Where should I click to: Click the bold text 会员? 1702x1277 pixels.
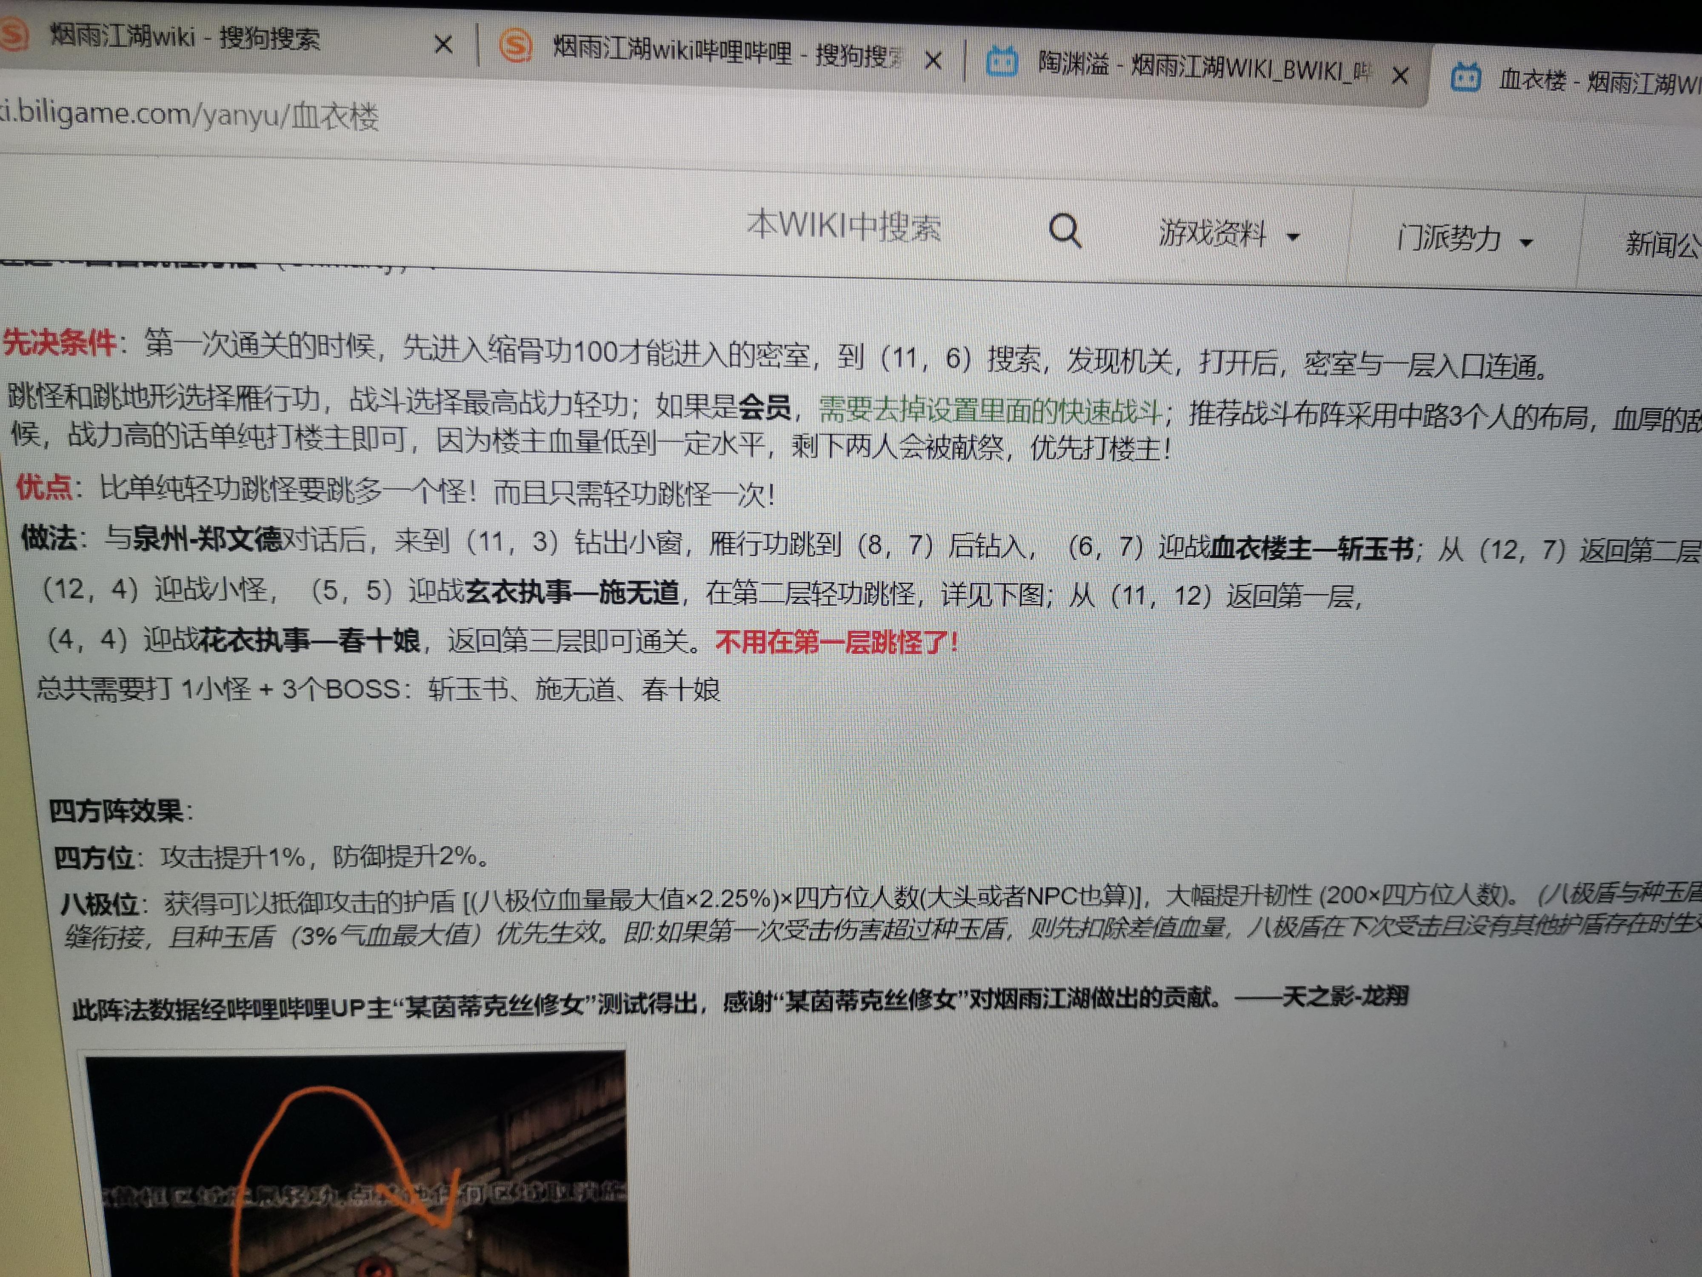coord(765,407)
